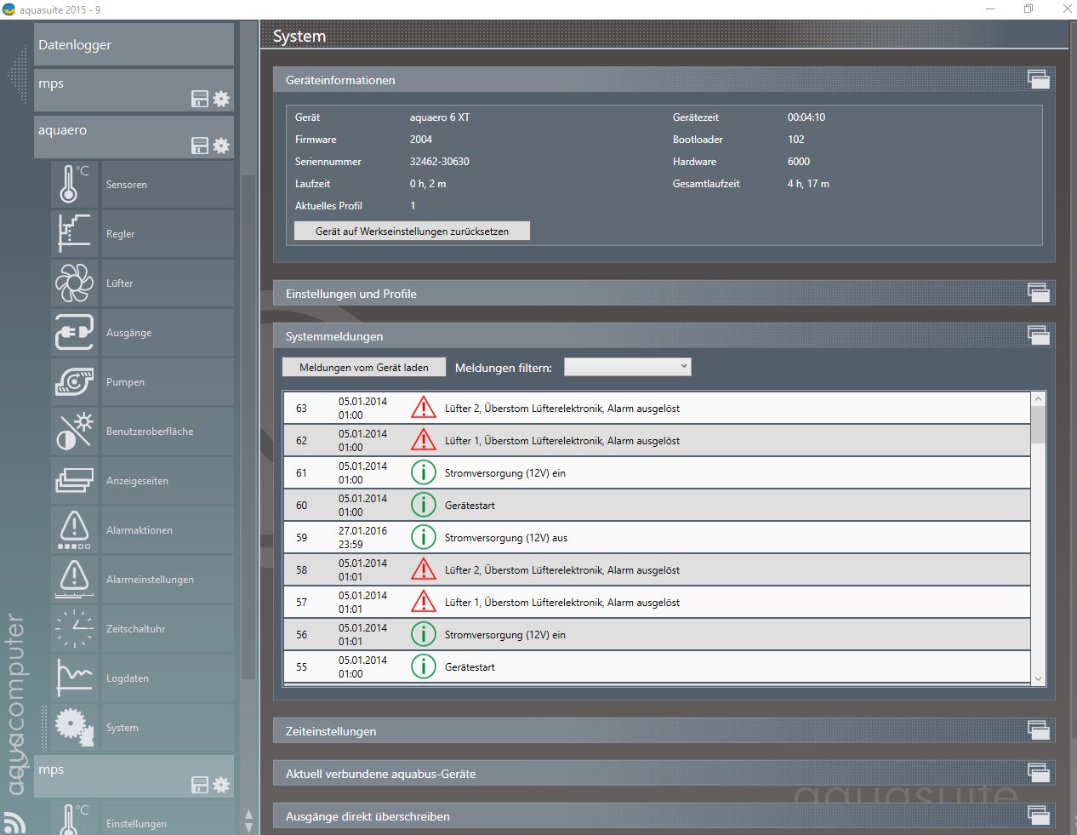This screenshot has height=835, width=1077.
Task: Open the Alarmaktionen warning icon
Action: coord(74,529)
